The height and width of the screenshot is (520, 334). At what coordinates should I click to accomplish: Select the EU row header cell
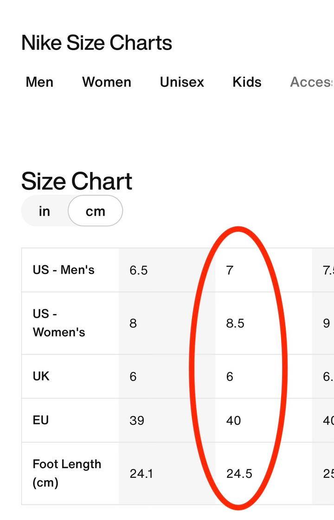pyautogui.click(x=41, y=420)
